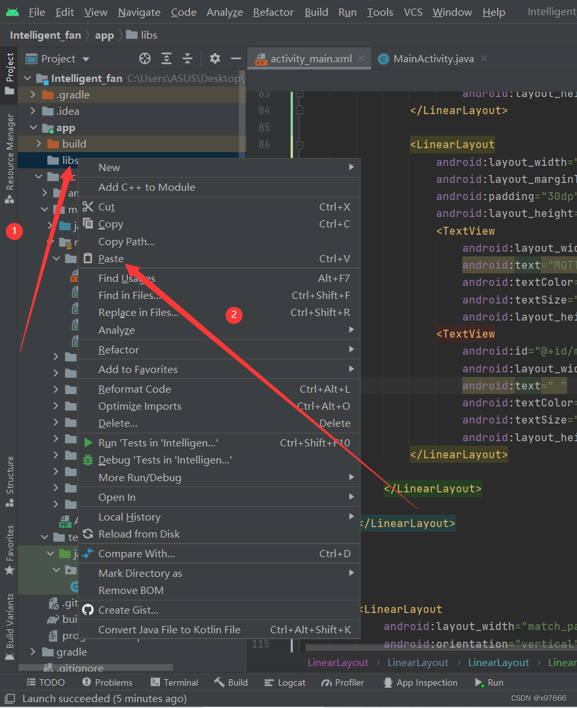577x708 pixels.
Task: Toggle the Build Variants tool window
Action: (x=9, y=627)
